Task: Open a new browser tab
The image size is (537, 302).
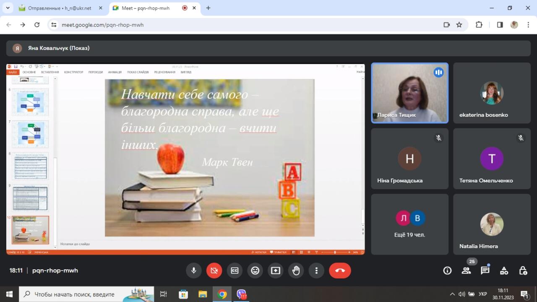Action: pos(208,8)
